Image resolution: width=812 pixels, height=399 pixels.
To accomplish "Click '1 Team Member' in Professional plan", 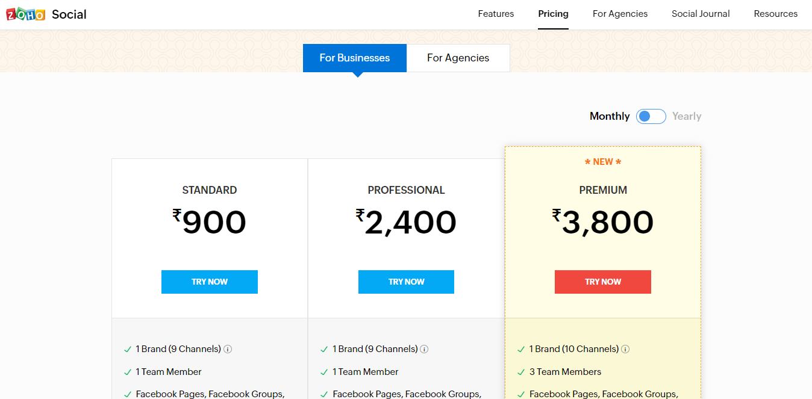I will point(366,372).
